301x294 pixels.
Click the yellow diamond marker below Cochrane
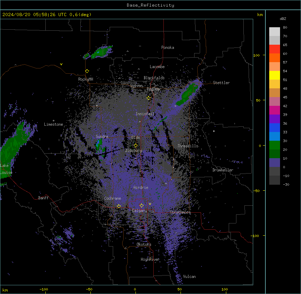click(119, 206)
